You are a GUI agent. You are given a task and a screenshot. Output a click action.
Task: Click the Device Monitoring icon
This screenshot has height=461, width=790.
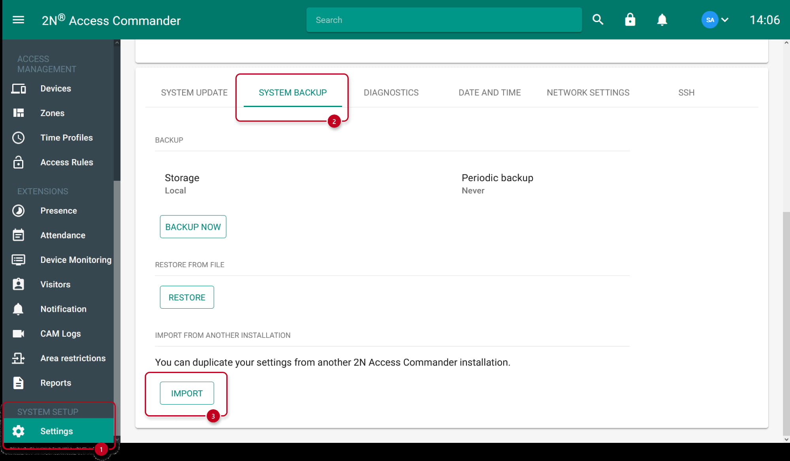tap(18, 260)
